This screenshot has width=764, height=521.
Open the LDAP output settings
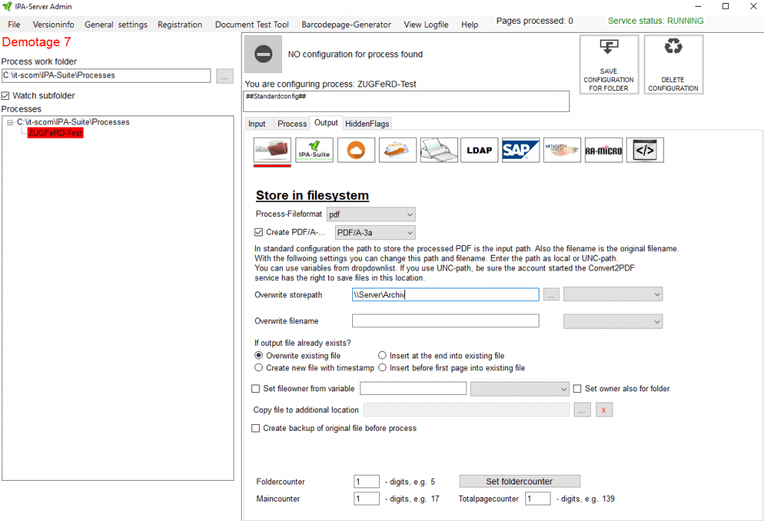pyautogui.click(x=479, y=150)
